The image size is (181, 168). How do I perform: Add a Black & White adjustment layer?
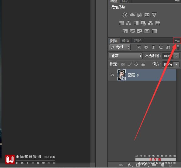(x=136, y=23)
